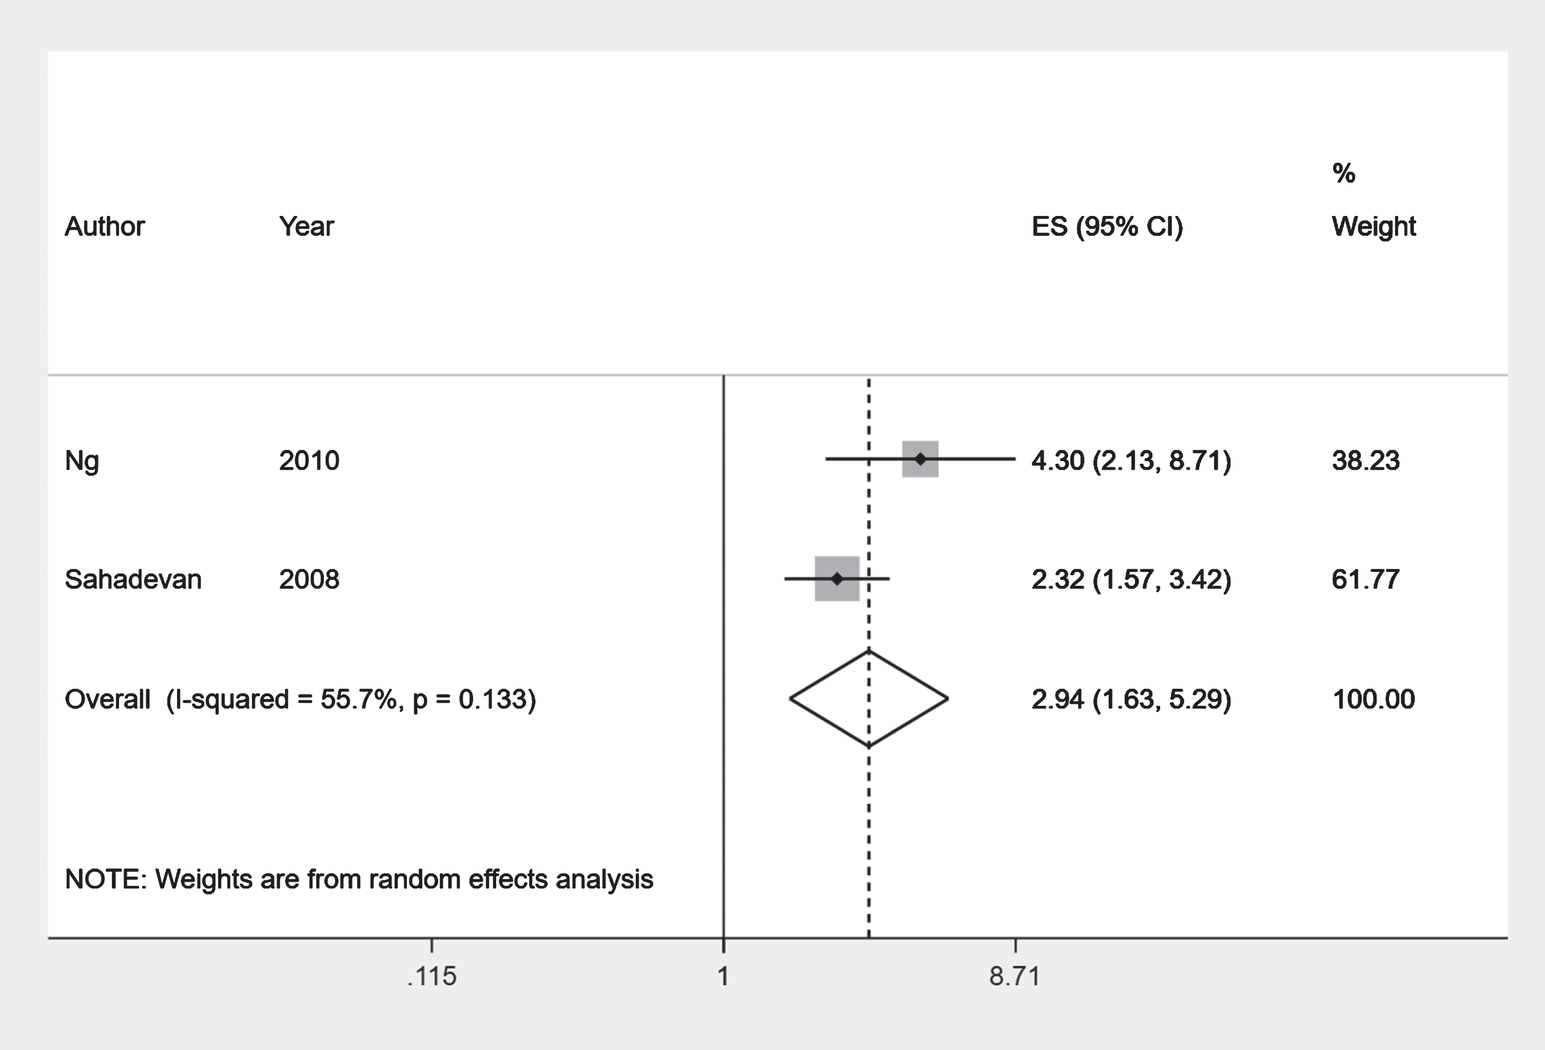
Task: Select the Sahadevan author label
Action: [133, 580]
